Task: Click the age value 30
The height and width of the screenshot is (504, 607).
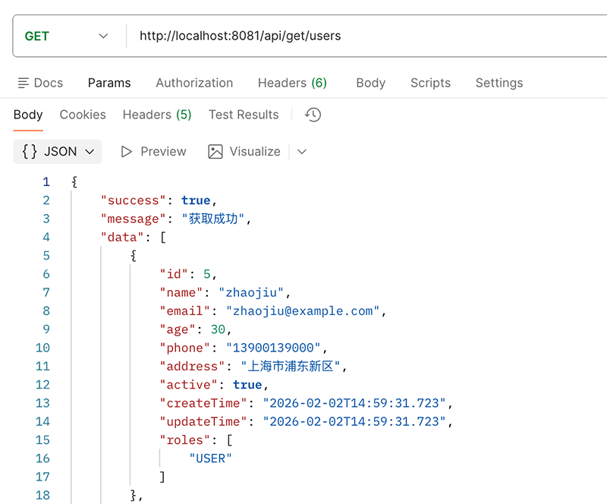Action: click(218, 329)
